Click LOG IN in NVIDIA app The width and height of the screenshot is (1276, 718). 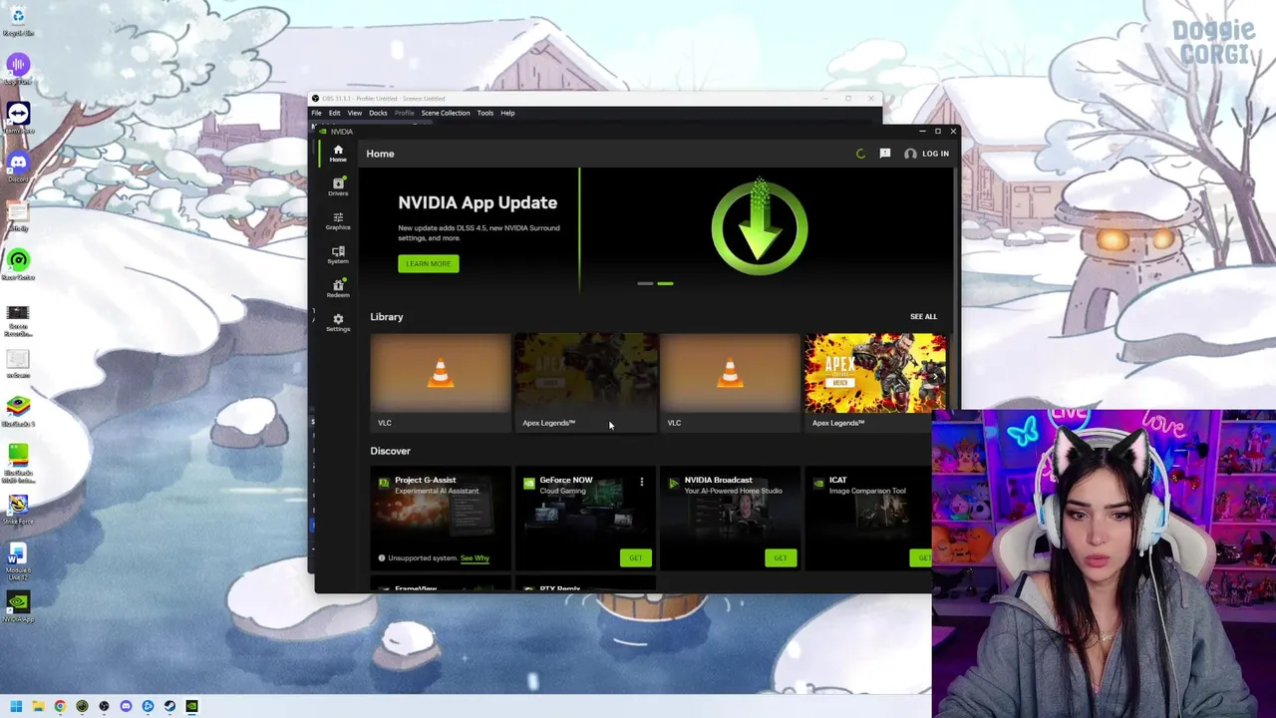tap(935, 154)
